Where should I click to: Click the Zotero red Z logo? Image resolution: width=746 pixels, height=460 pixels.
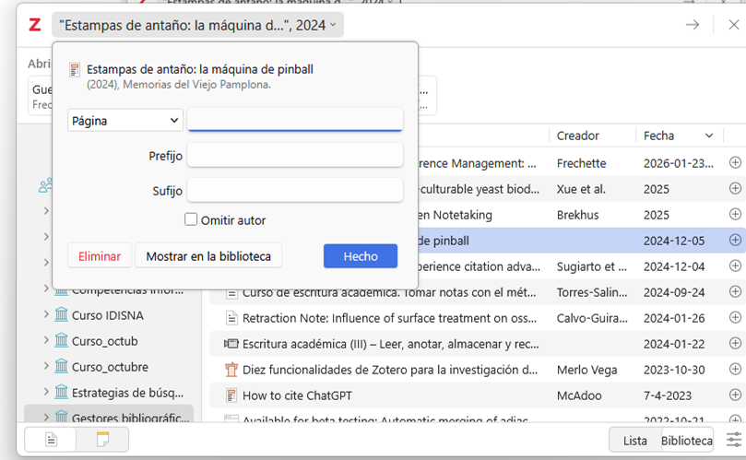35,25
